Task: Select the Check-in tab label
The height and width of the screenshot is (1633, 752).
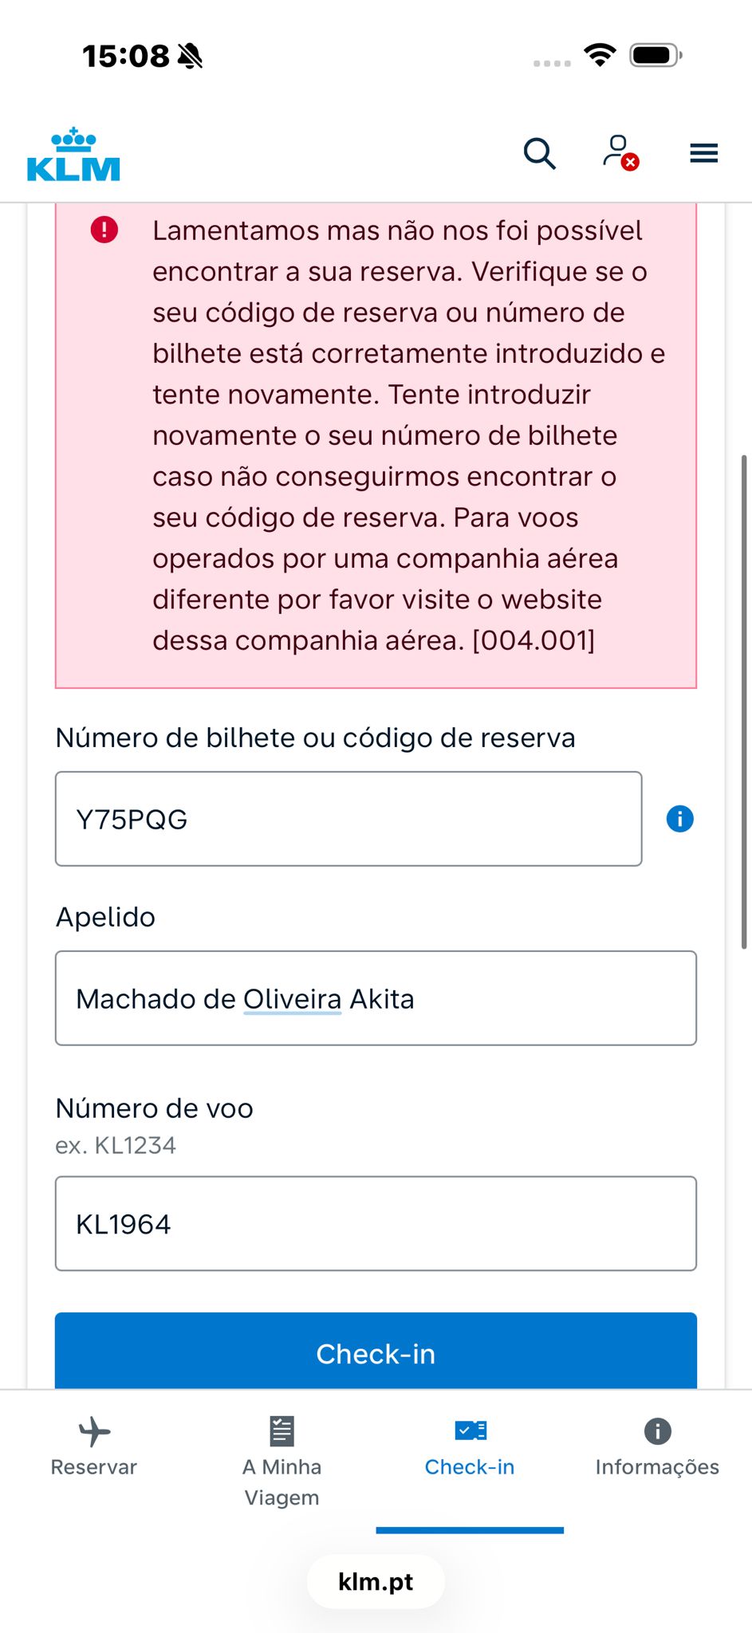Action: (470, 1467)
